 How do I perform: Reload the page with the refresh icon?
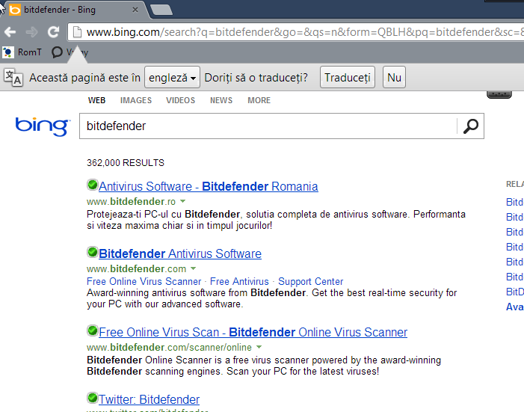(x=54, y=31)
